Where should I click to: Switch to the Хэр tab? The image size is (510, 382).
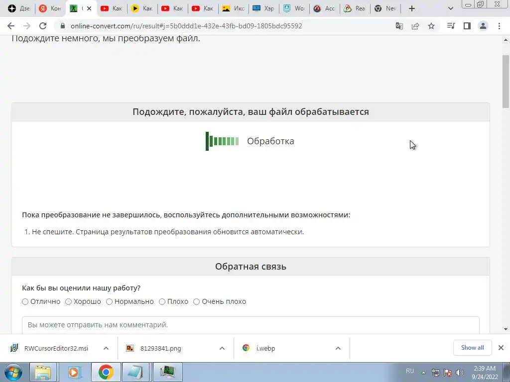coord(263,8)
